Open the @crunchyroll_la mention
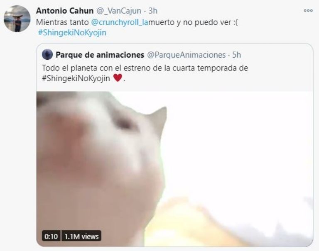319x251 pixels. tap(120, 22)
